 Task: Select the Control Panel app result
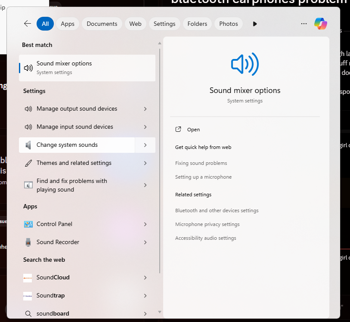point(87,224)
